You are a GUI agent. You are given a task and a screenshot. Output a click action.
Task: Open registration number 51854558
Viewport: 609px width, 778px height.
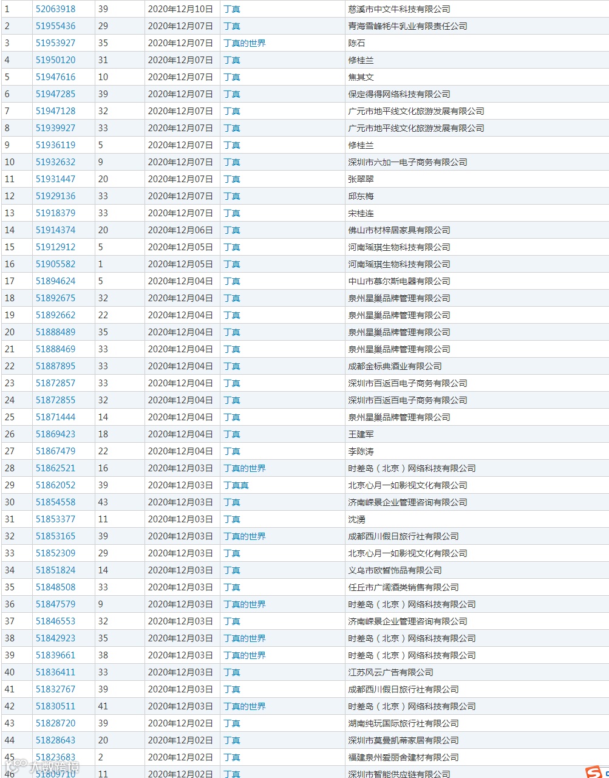56,502
